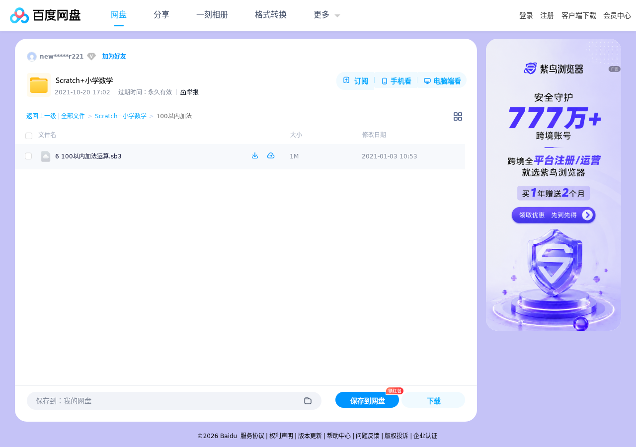This screenshot has height=447, width=636.
Task: Click 电脑端看 to view on desktop
Action: click(442, 81)
